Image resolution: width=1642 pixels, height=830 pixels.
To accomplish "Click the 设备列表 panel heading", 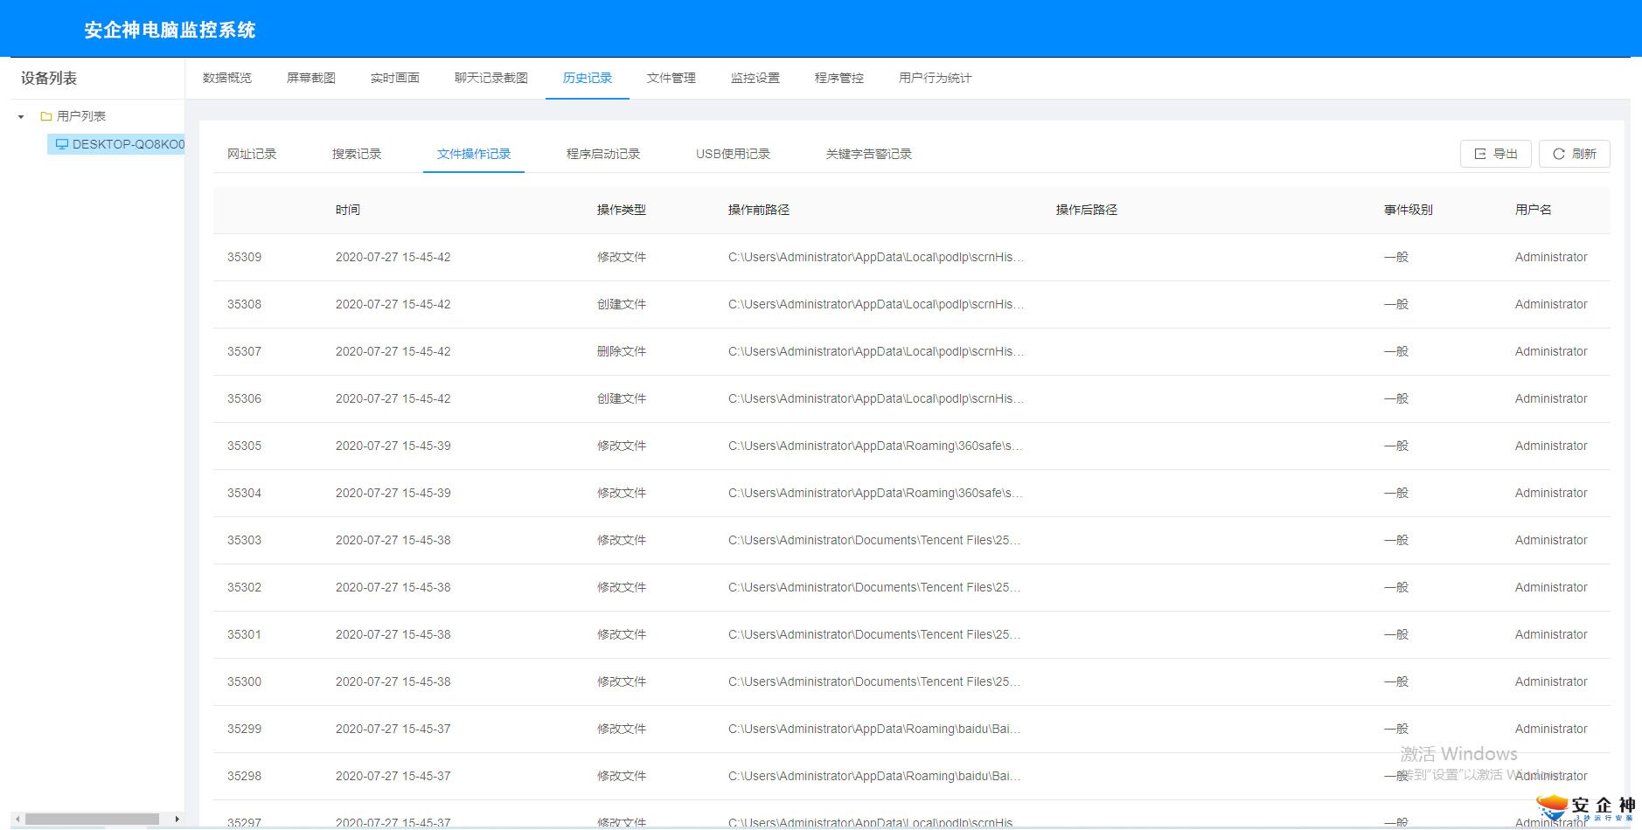I will (x=49, y=78).
